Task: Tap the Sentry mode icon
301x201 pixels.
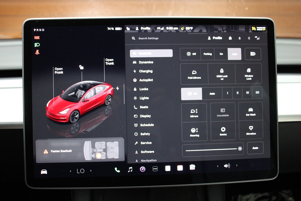Action: 223,131
